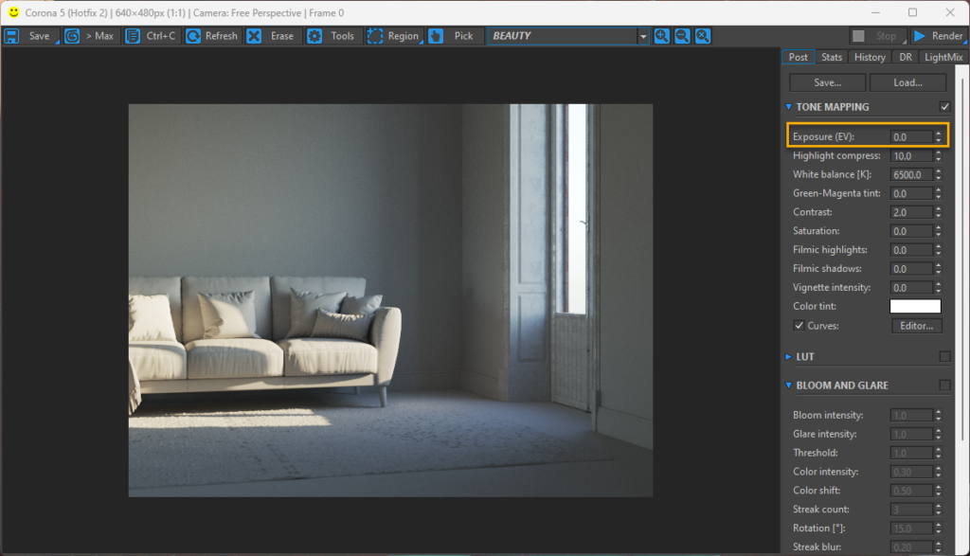Switch to the Stats tab

pos(832,57)
